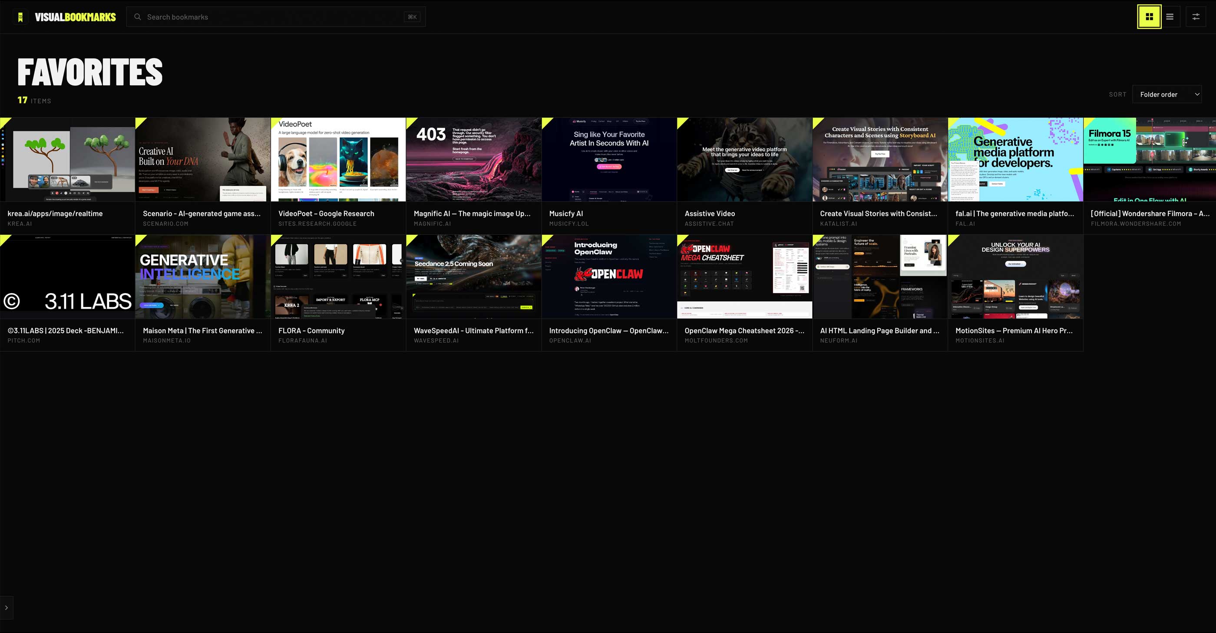1216x633 pixels.
Task: Click the Visual Bookmarks logo icon
Action: pyautogui.click(x=20, y=17)
